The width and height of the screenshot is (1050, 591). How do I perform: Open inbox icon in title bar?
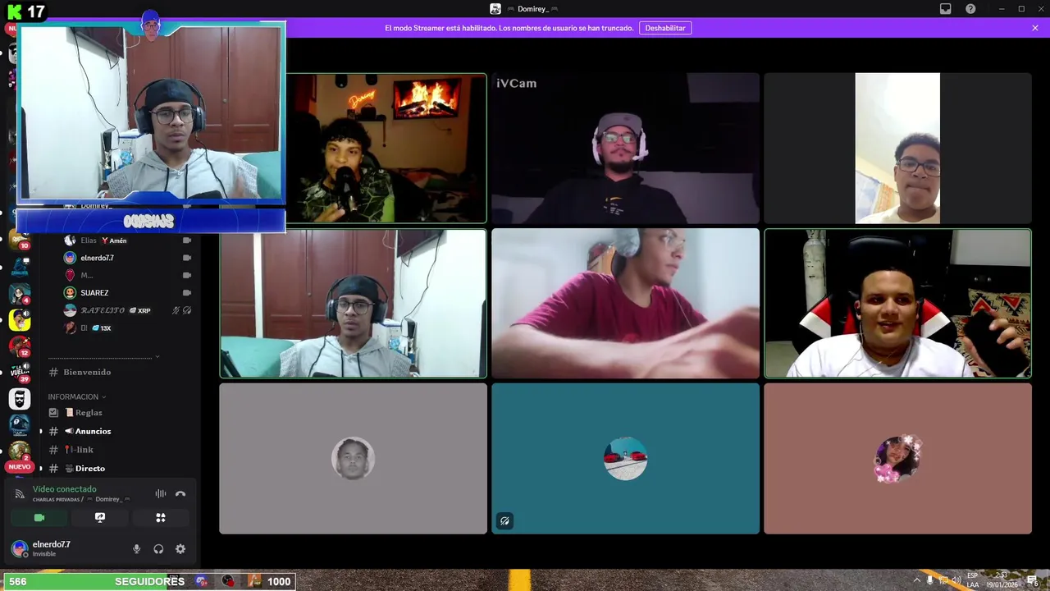[946, 9]
